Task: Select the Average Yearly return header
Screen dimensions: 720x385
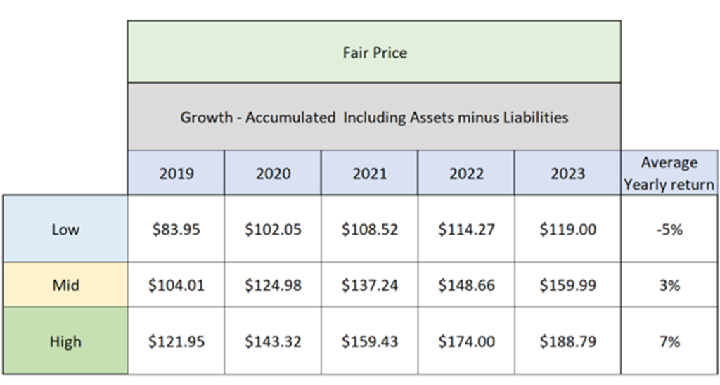Action: point(669,174)
